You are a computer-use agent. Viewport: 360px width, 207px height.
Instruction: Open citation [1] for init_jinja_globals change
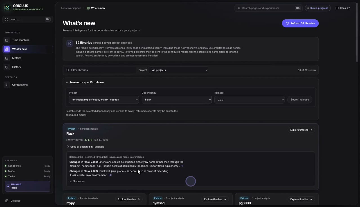click(110, 175)
